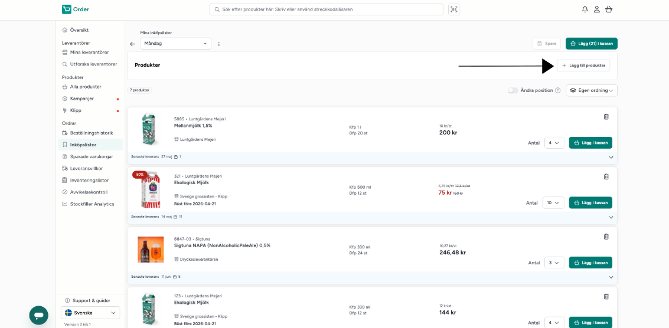This screenshot has height=328, width=669.
Task: Open Antal dropdown for Sigtuna NAPA
Action: tap(554, 263)
